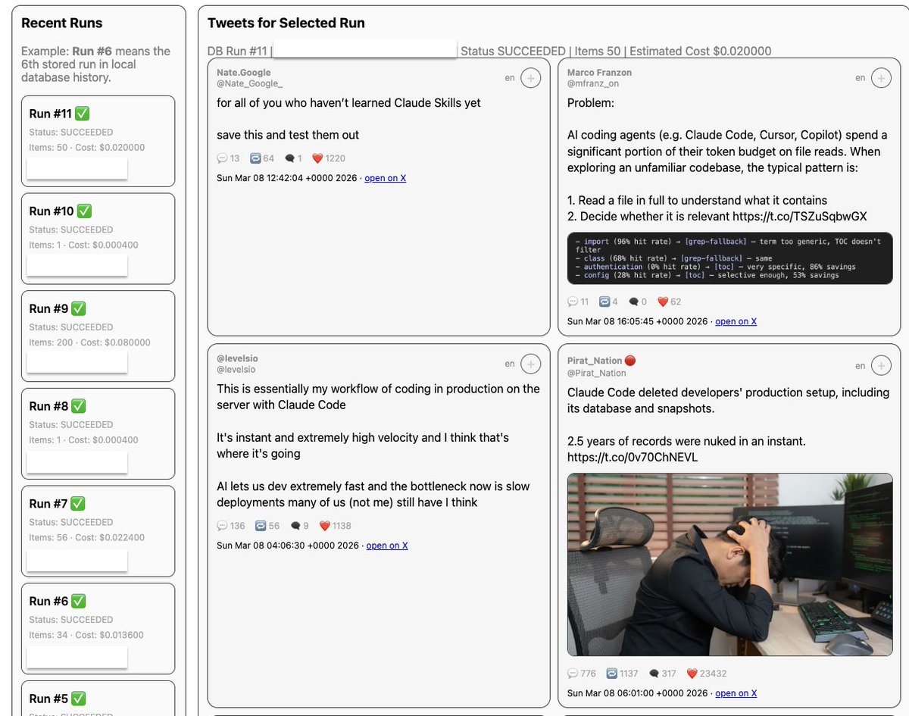Click the en language tag on levelsio tweet

[x=510, y=364]
